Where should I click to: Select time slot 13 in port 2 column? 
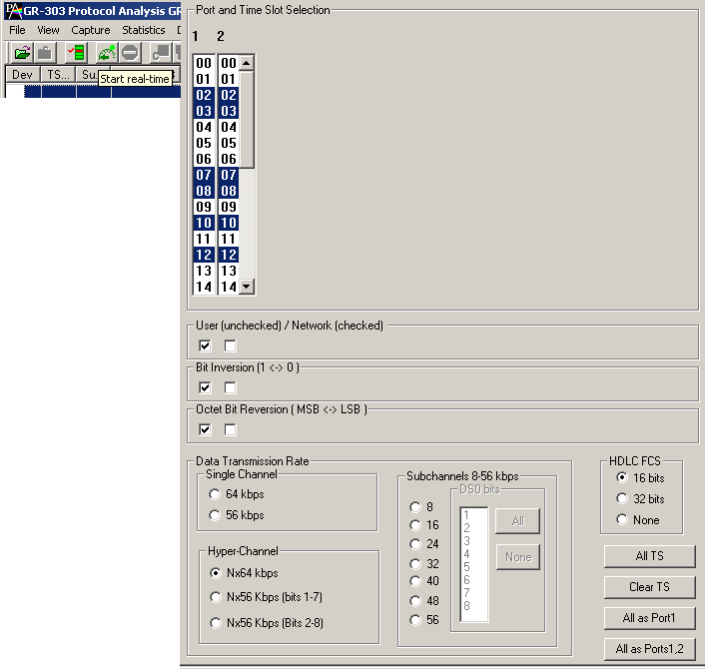click(229, 271)
